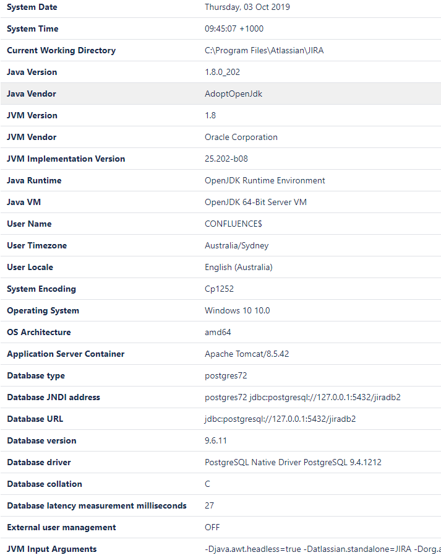Click the value '1.8.0_202'
The image size is (441, 555).
pyautogui.click(x=222, y=72)
